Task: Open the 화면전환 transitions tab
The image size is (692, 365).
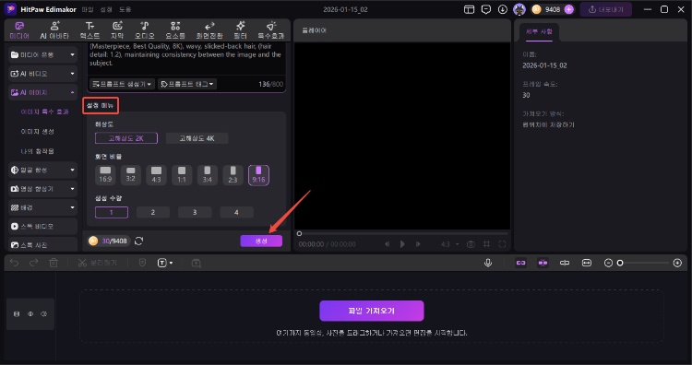Action: [x=209, y=30]
